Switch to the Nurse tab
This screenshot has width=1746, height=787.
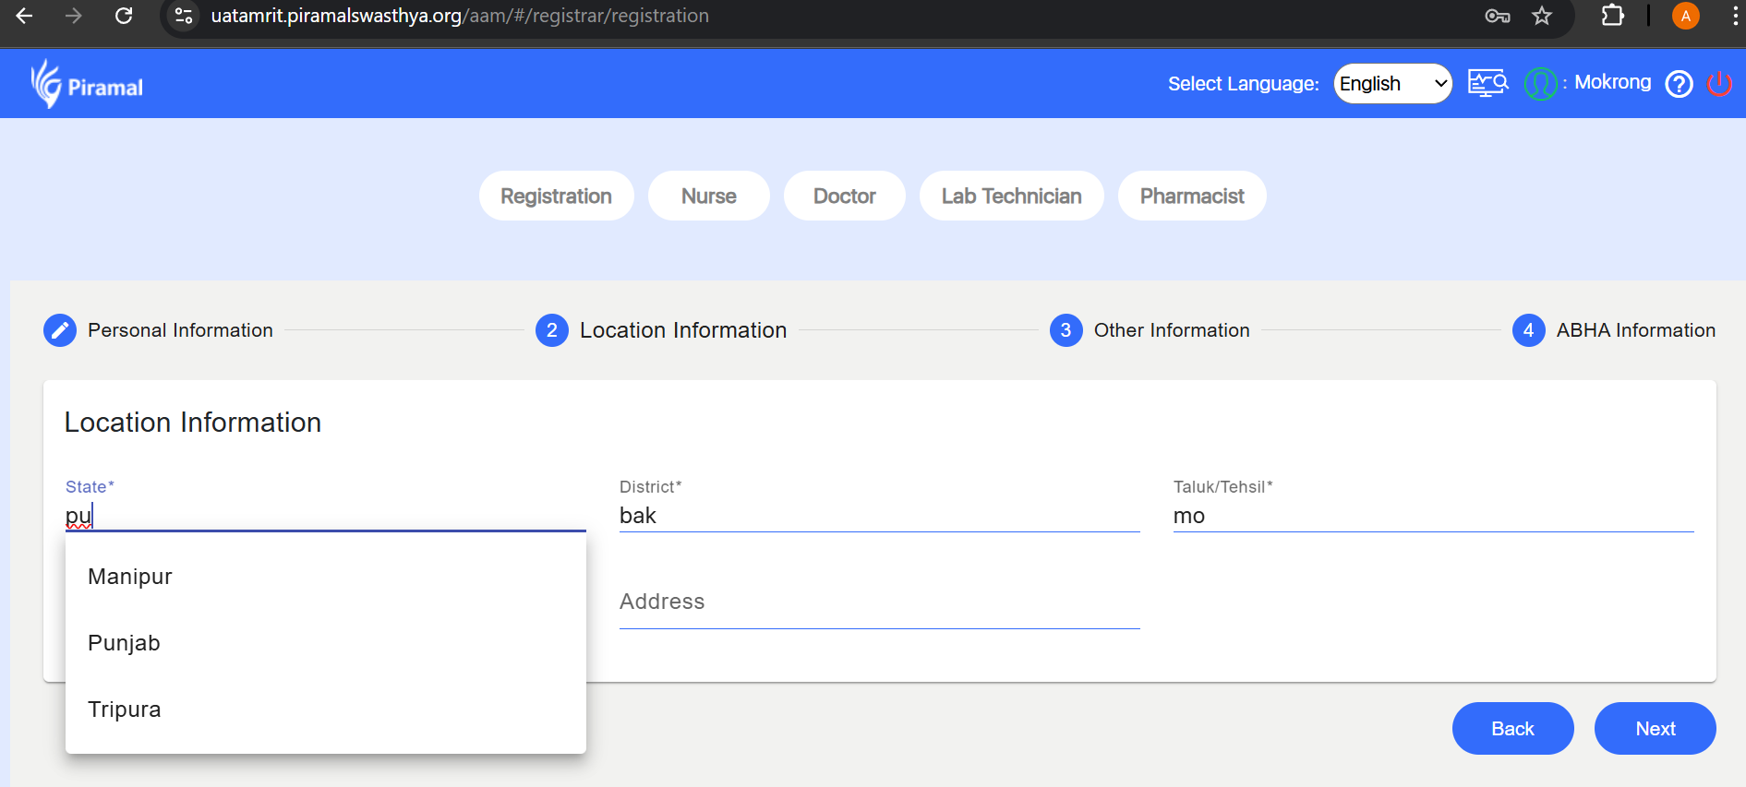coord(708,196)
